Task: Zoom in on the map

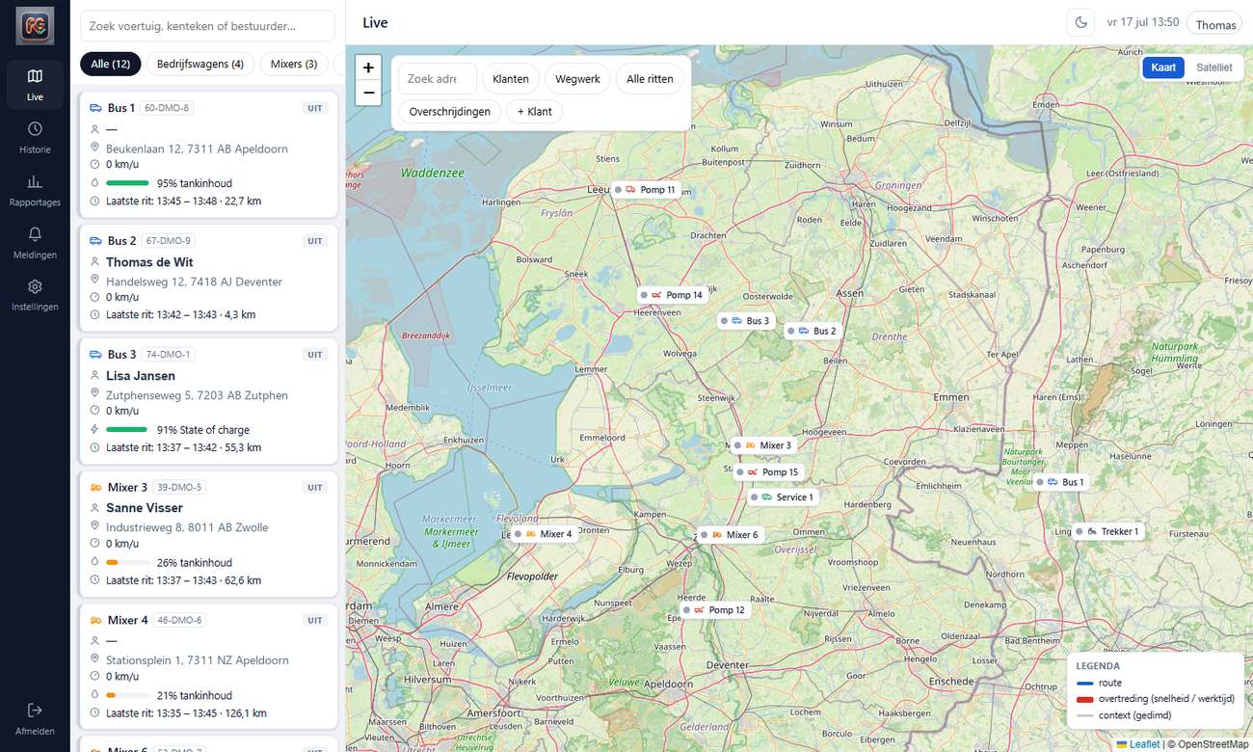Action: (x=368, y=67)
